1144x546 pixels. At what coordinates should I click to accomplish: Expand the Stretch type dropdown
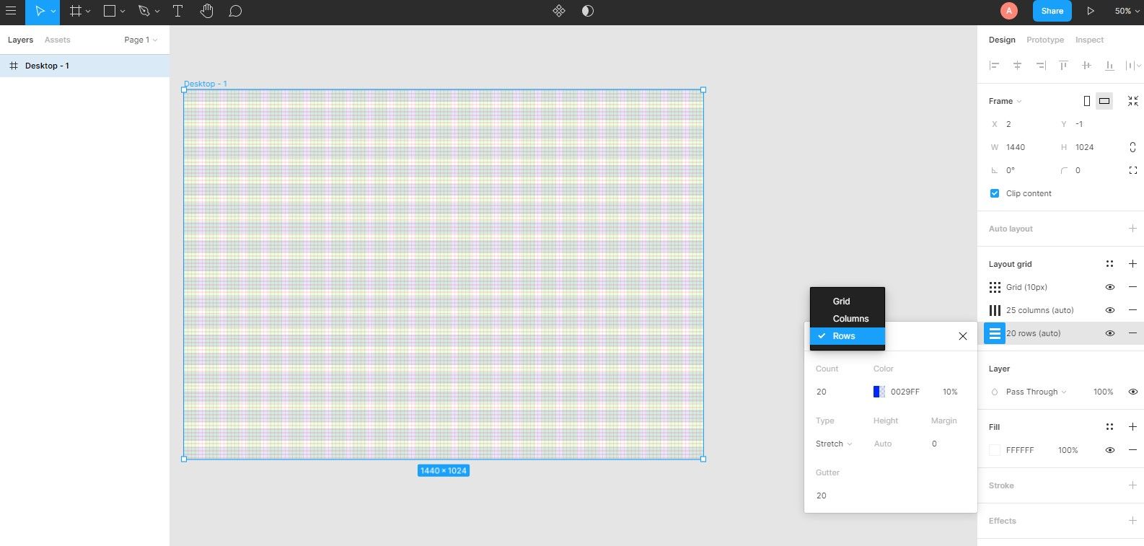click(834, 444)
